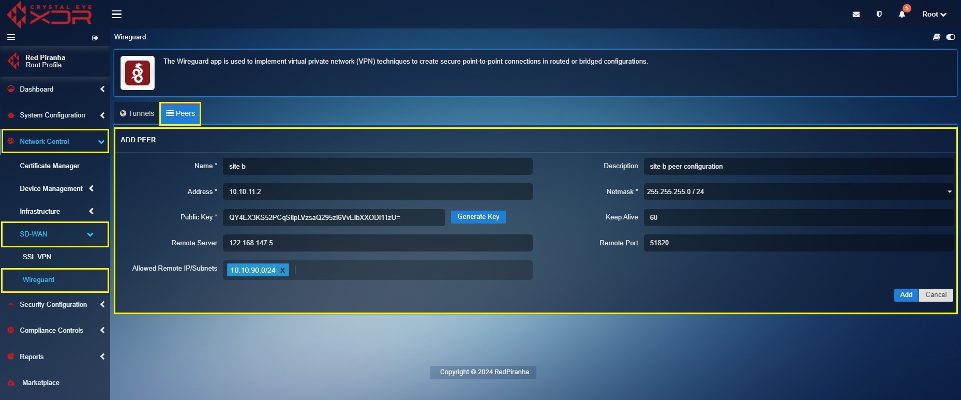
Task: Click the Description field
Action: (x=799, y=166)
